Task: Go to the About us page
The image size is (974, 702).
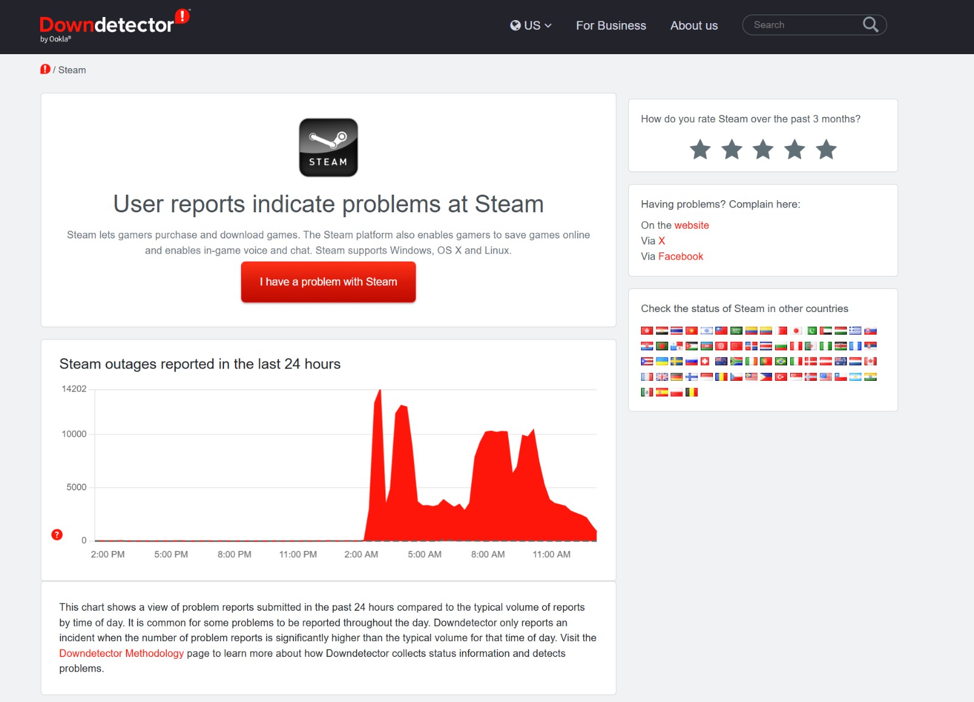Action: pos(693,26)
